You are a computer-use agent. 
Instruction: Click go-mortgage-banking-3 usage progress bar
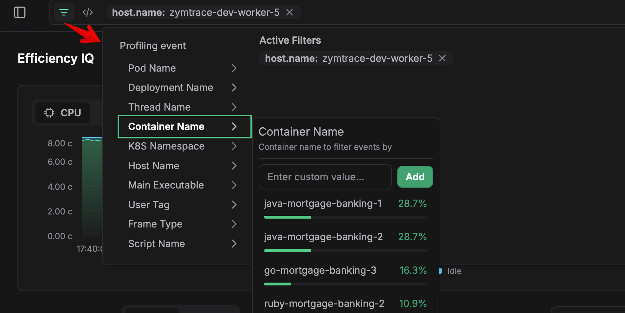[345, 284]
